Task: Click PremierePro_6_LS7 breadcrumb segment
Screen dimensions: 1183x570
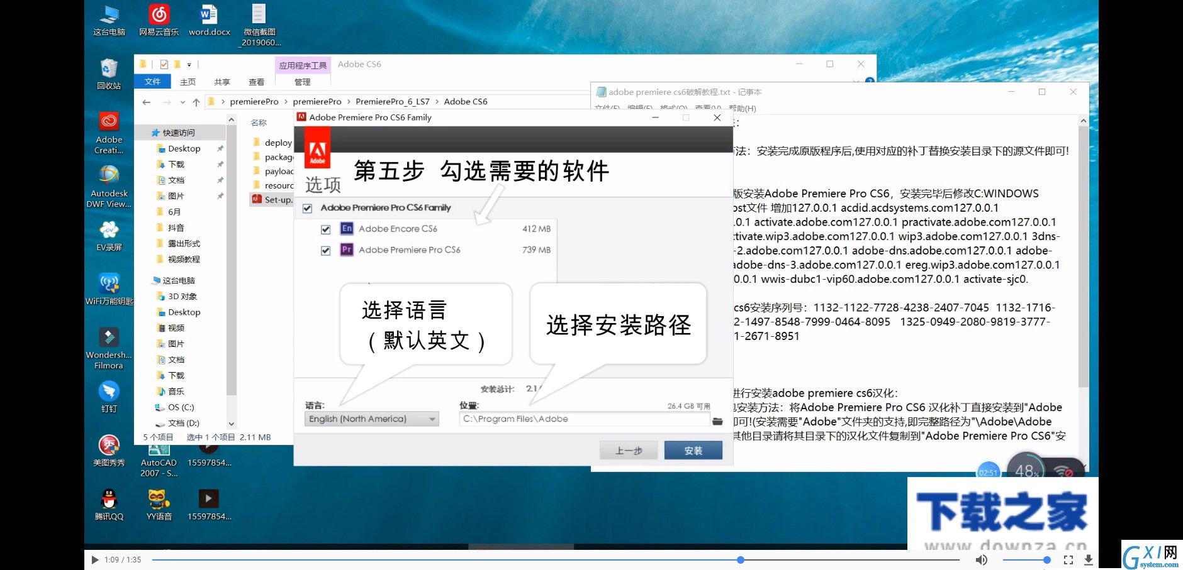Action: click(393, 101)
